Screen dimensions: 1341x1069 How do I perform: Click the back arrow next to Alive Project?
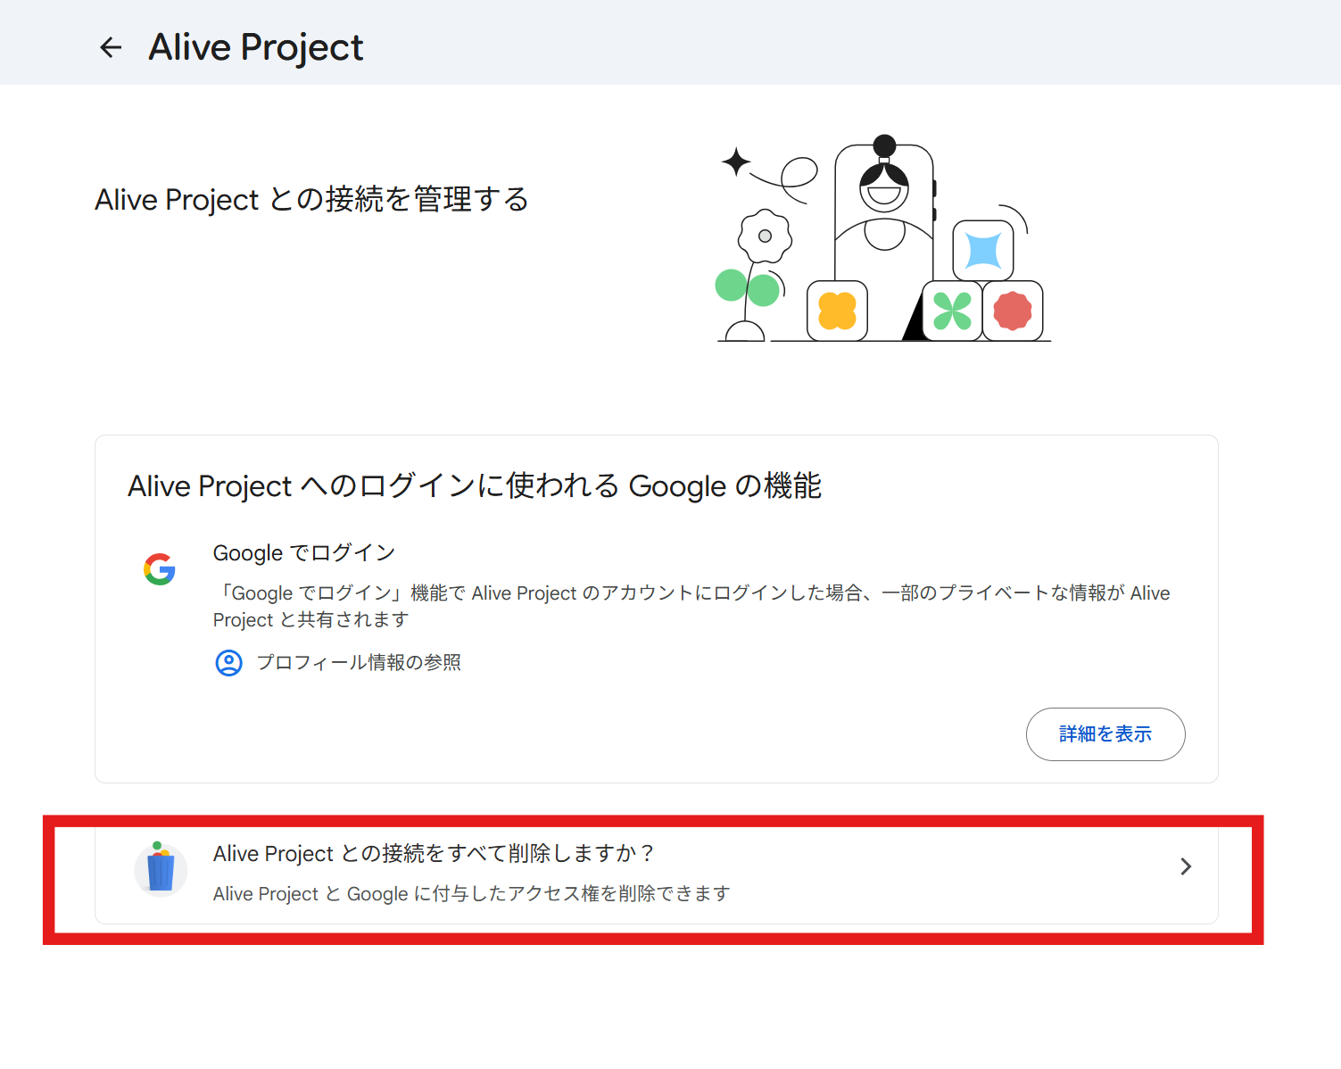111,47
